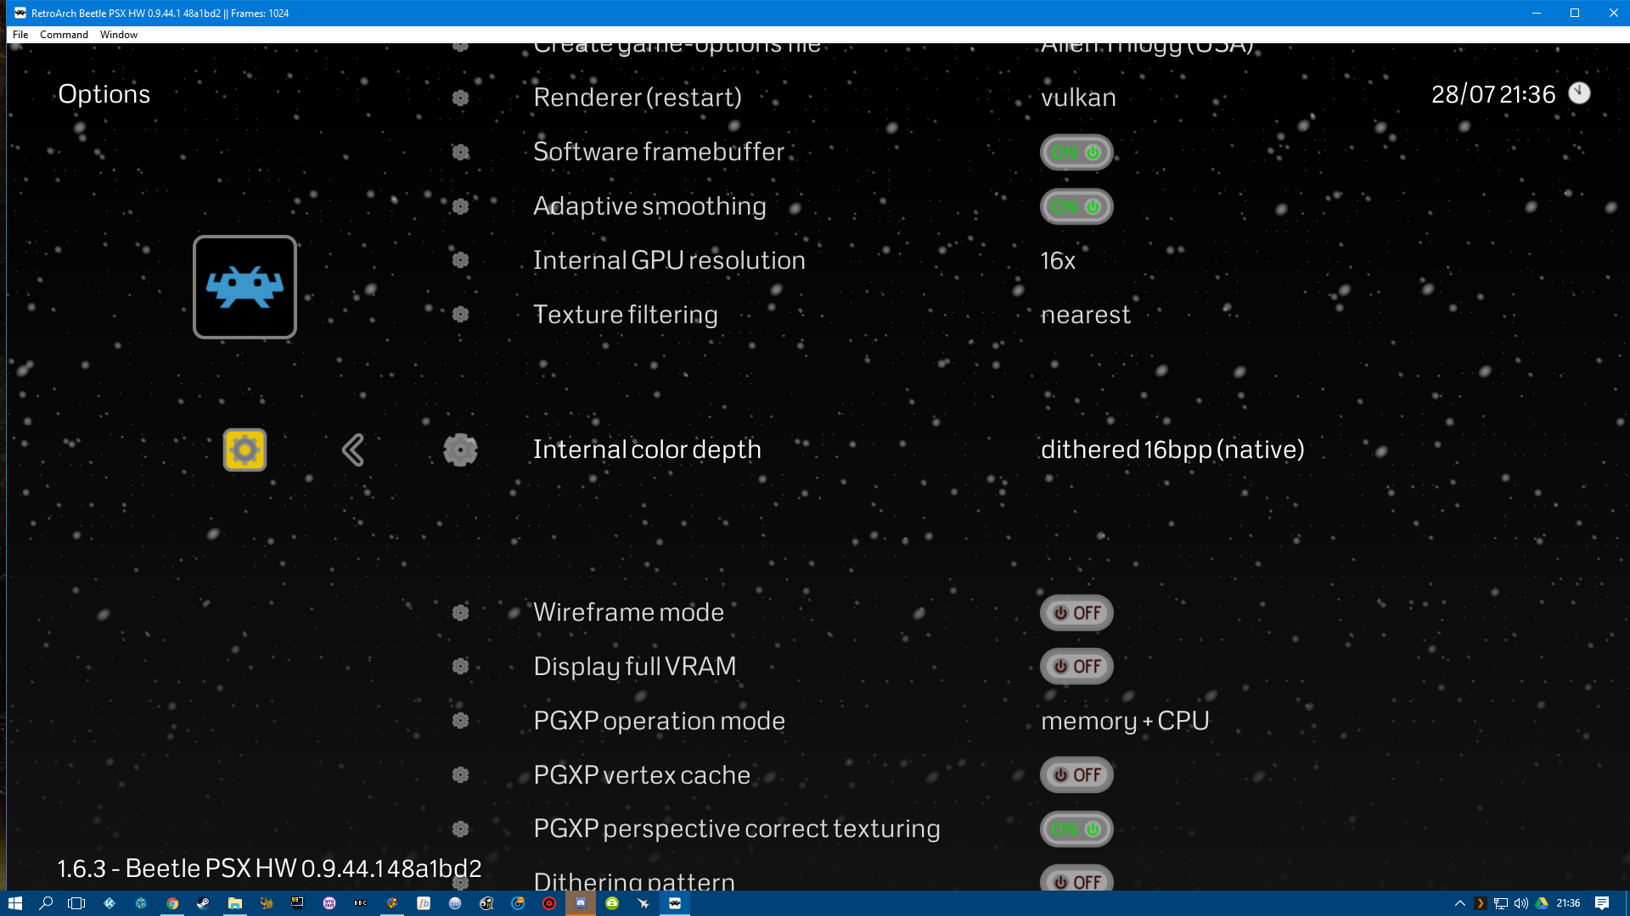The height and width of the screenshot is (916, 1630).
Task: Turn off Software framebuffer toggle
Action: (x=1076, y=153)
